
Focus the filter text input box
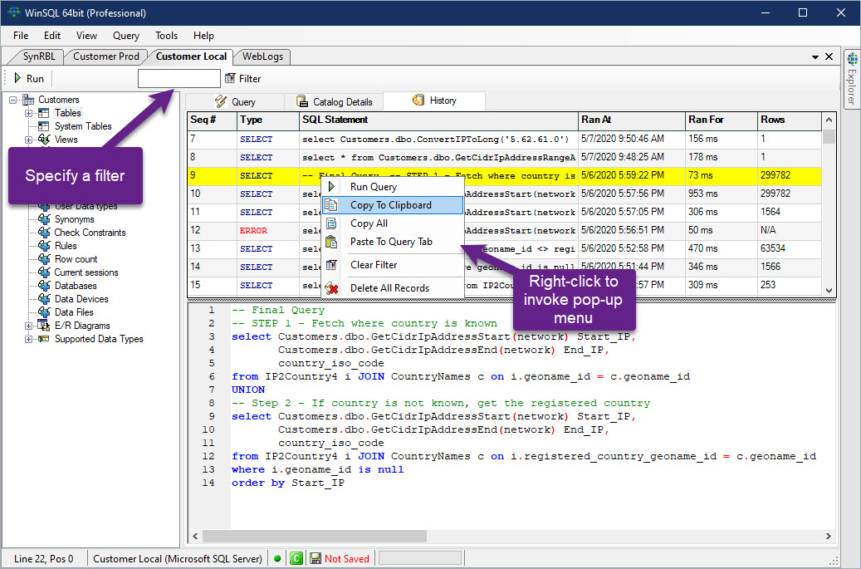(179, 79)
